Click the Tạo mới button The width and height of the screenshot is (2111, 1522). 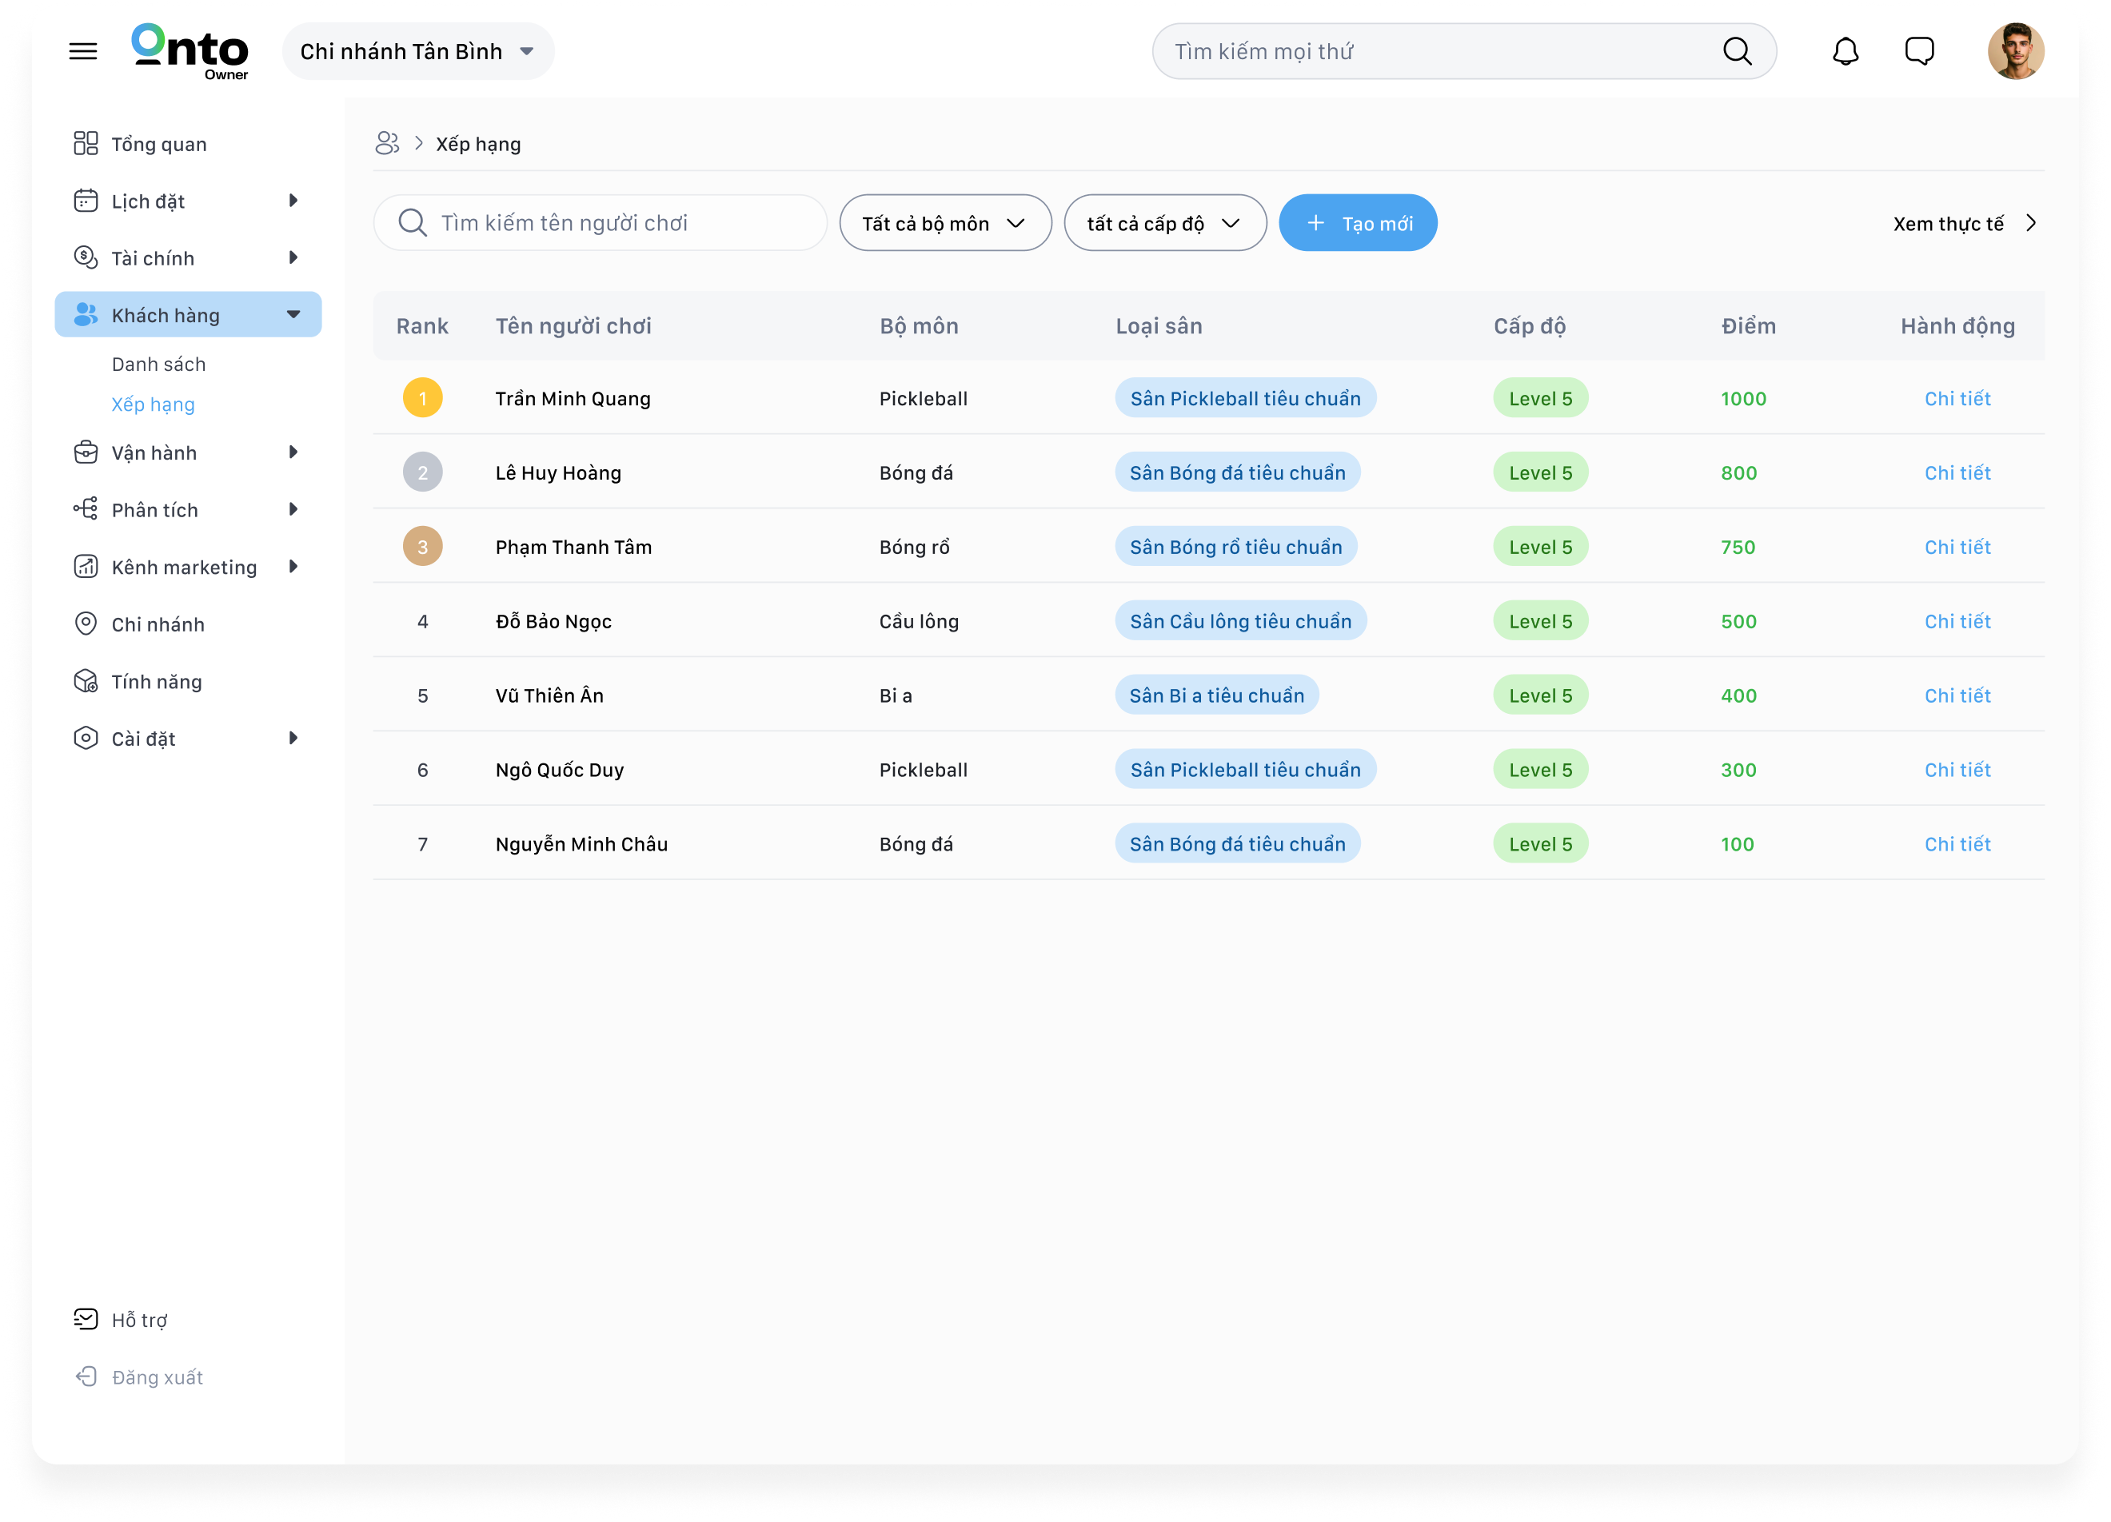pos(1357,223)
